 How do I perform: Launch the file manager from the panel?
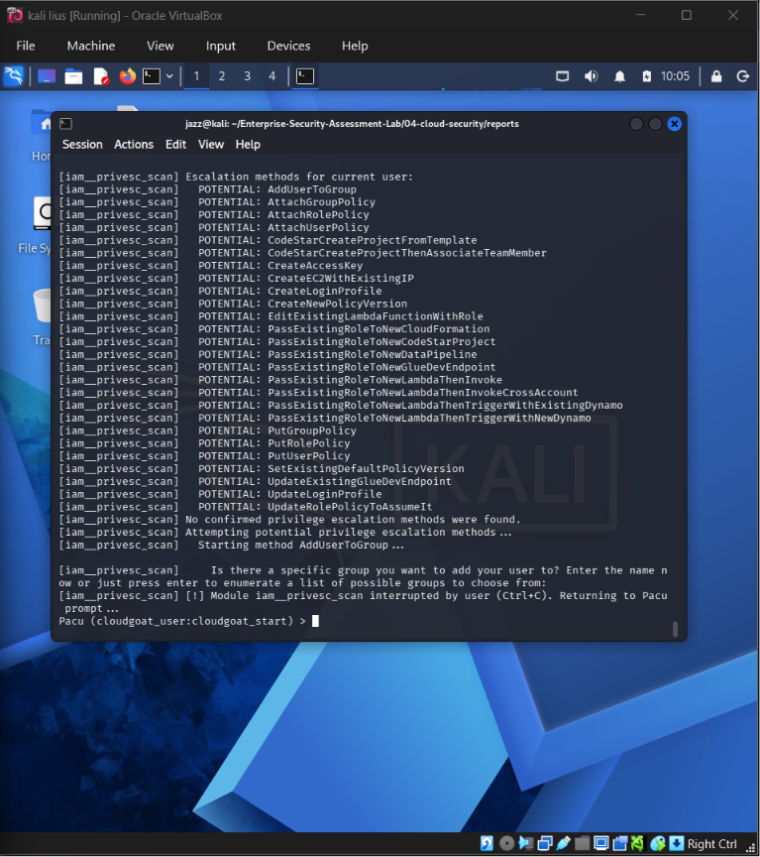pos(73,76)
